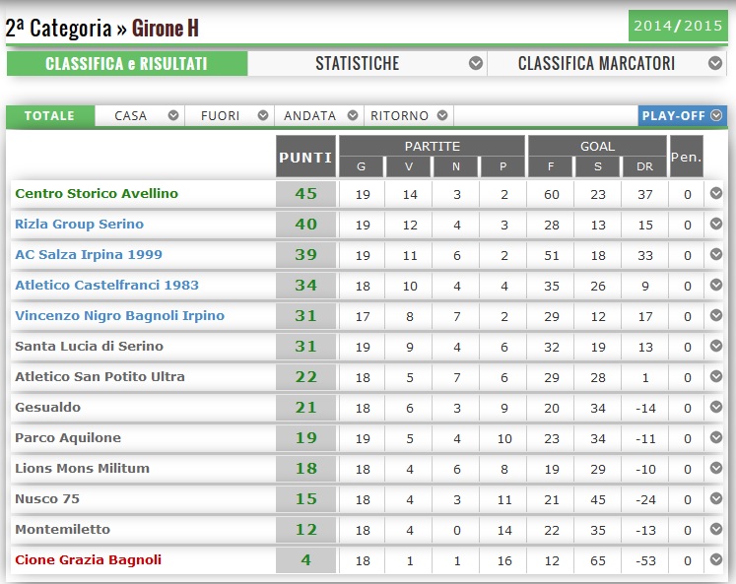Click the FUORI dropdown arrow icon
Screen dimensions: 736x584
[263, 115]
